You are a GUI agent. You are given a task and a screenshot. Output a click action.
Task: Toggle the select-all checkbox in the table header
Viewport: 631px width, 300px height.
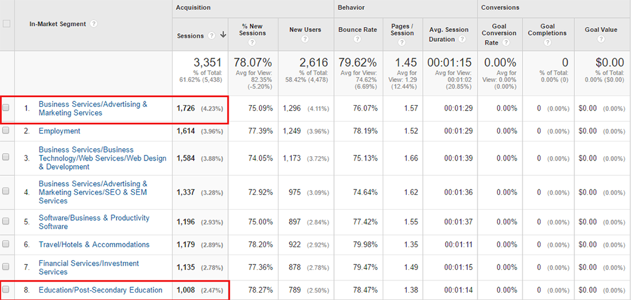coord(7,24)
